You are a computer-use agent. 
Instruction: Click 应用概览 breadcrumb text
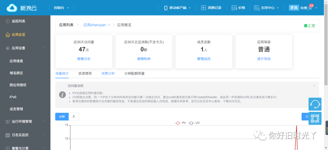tap(124, 25)
